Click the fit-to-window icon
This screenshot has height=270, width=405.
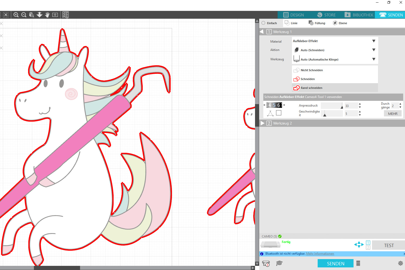click(x=55, y=15)
